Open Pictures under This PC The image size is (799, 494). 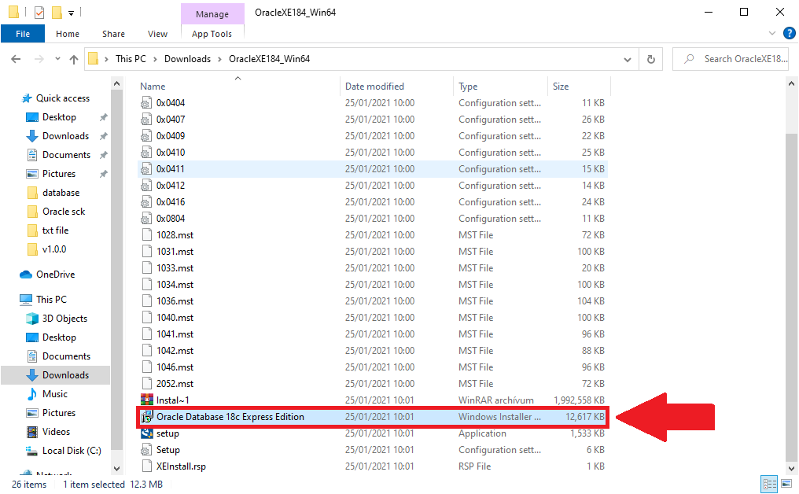pyautogui.click(x=51, y=413)
